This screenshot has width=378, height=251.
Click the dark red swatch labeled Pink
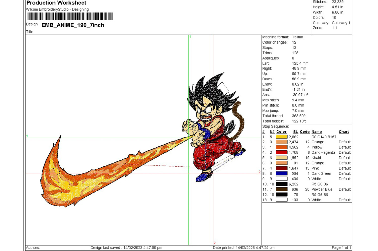[281, 168]
